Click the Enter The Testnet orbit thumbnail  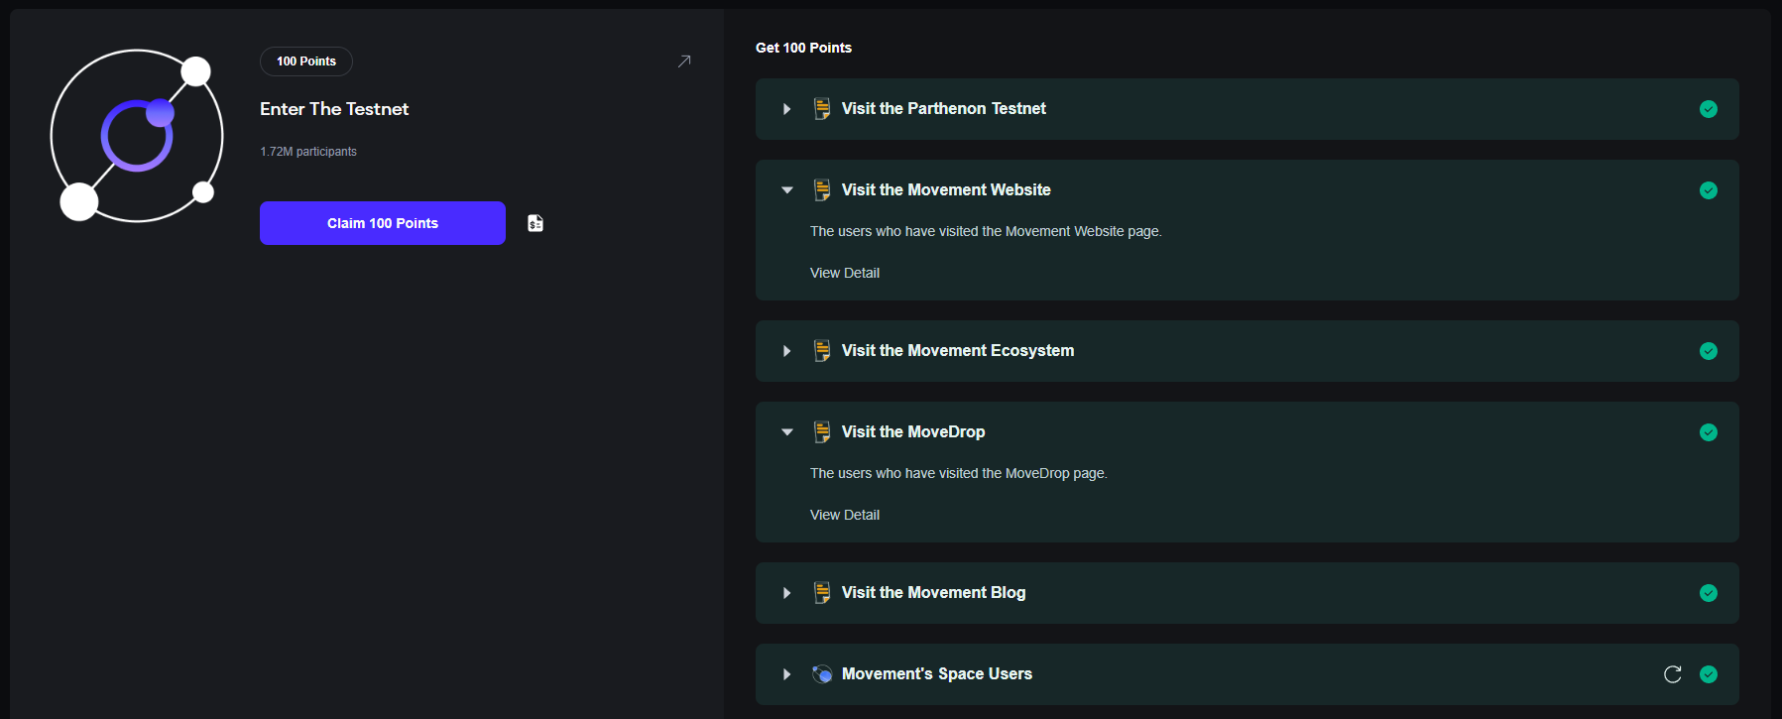[x=136, y=136]
